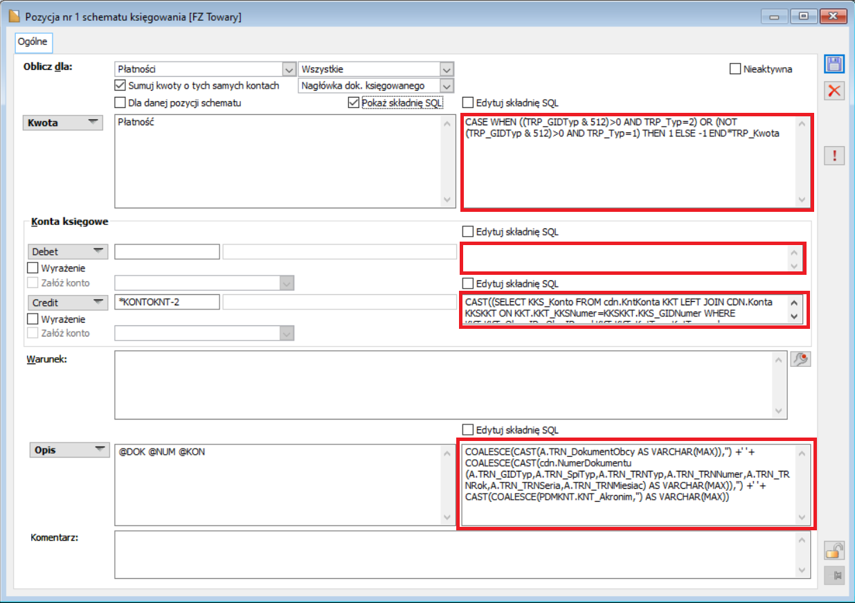The width and height of the screenshot is (855, 603).
Task: Select the Ogólne tab
Action: click(33, 42)
